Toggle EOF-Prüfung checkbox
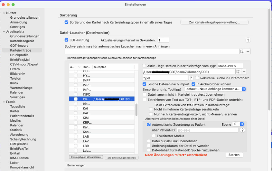The width and height of the screenshot is (272, 171). (x=66, y=40)
